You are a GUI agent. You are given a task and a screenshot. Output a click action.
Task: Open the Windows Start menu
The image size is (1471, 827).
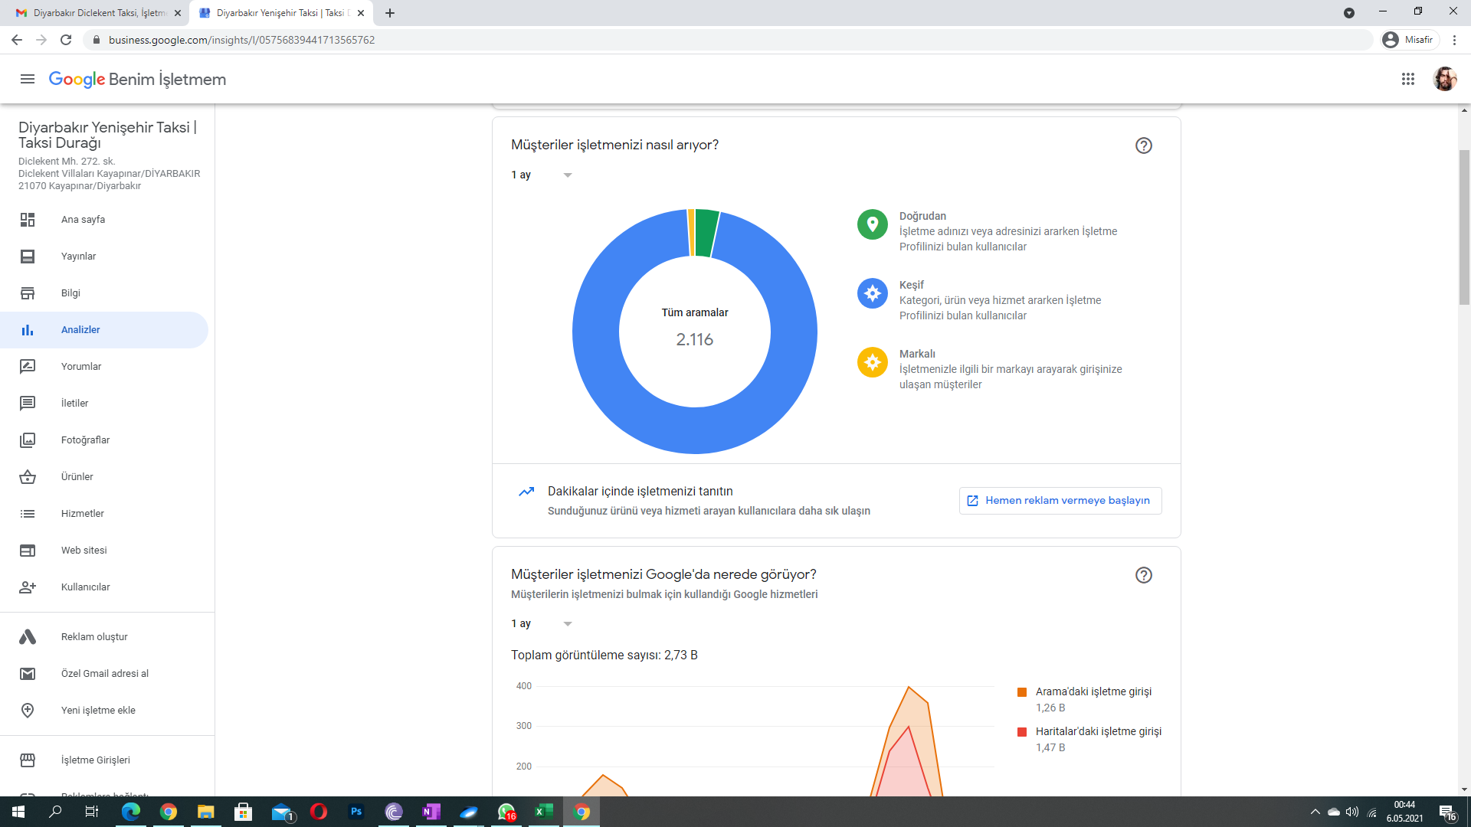pos(18,812)
